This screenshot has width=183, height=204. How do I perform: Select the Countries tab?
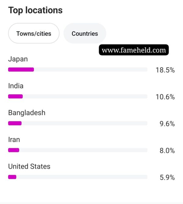[x=85, y=33]
